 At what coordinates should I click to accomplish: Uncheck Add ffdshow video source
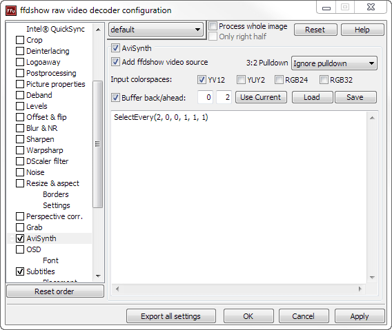tap(115, 61)
